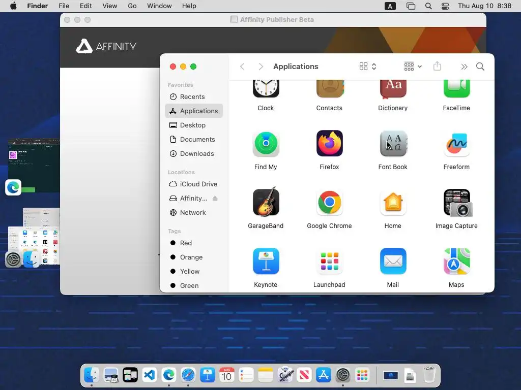Open News in the Dock
This screenshot has width=521, height=390.
click(304, 375)
